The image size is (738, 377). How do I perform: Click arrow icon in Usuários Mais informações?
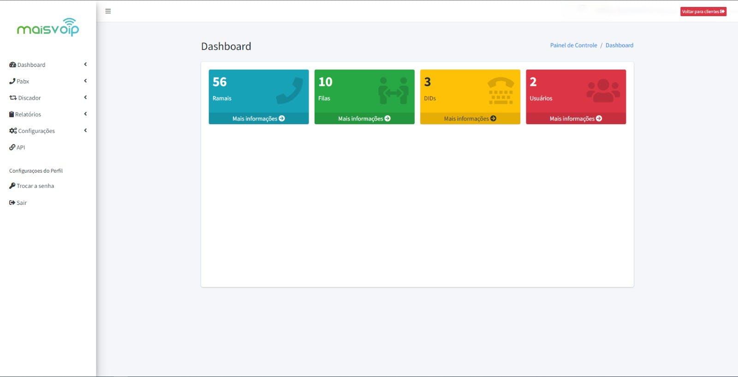(599, 119)
